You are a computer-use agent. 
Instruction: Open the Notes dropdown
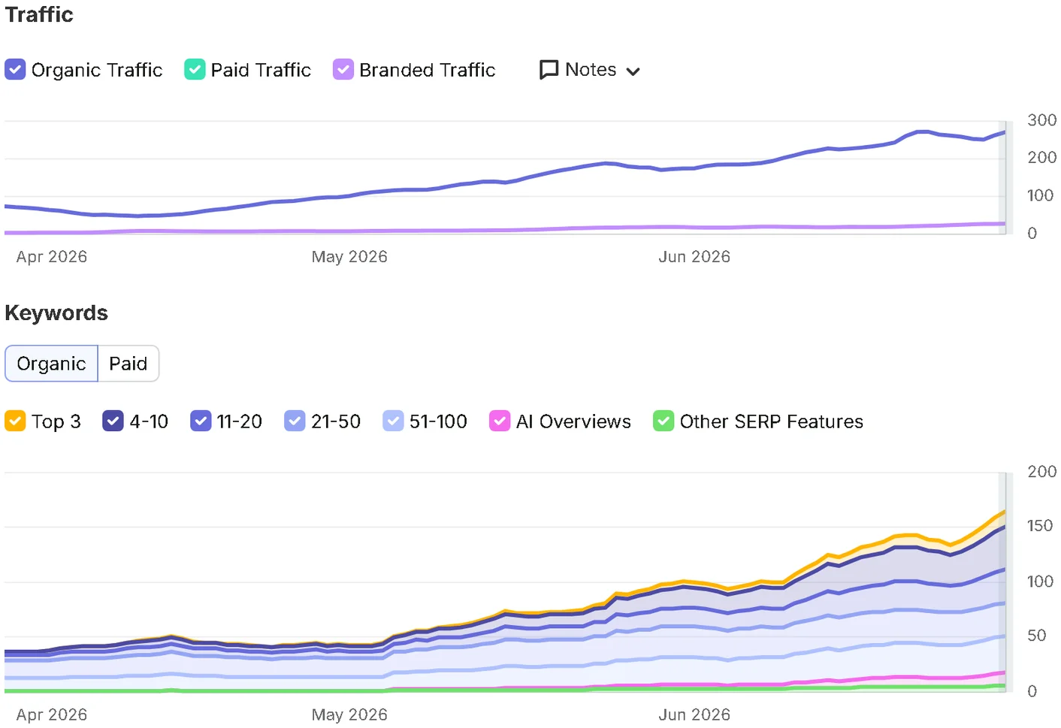(590, 70)
